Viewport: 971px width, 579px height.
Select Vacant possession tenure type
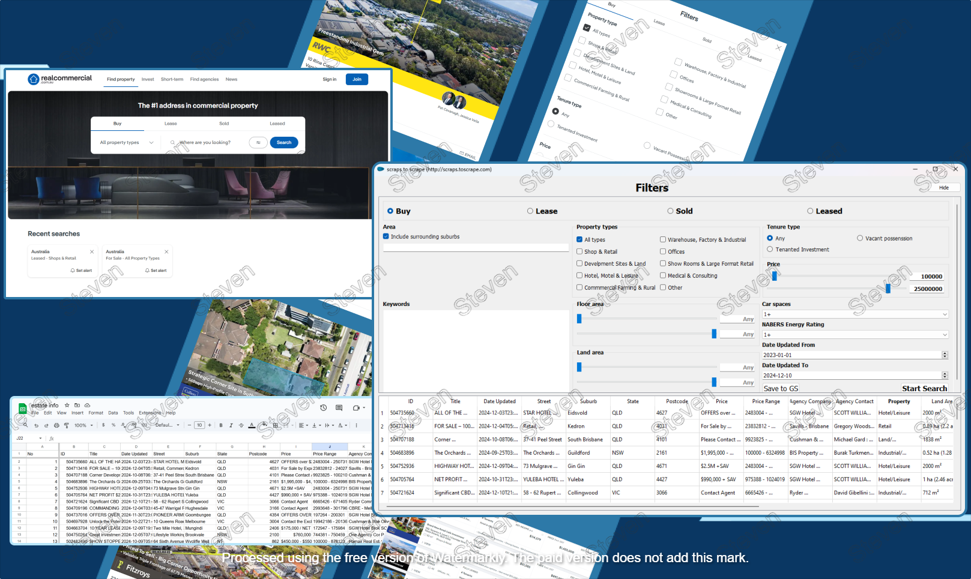tap(860, 238)
